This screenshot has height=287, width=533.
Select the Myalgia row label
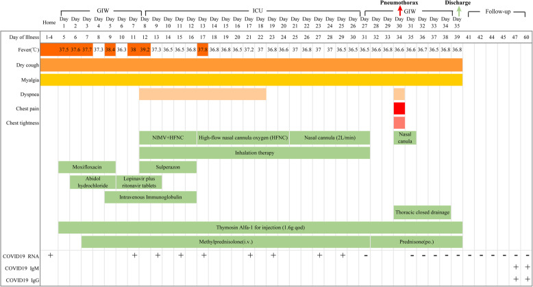tap(30, 80)
